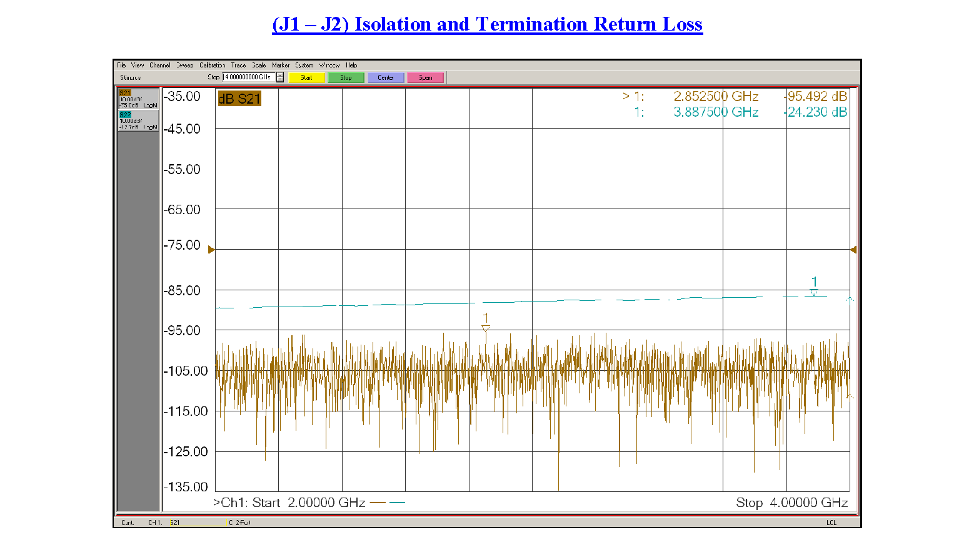Screen dimensions: 969x550
Task: Open the page title hyperlink Isolation and Termination
Action: (x=487, y=24)
